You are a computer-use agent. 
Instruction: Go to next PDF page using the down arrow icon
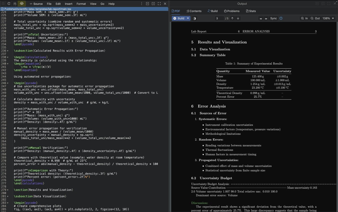237,18
